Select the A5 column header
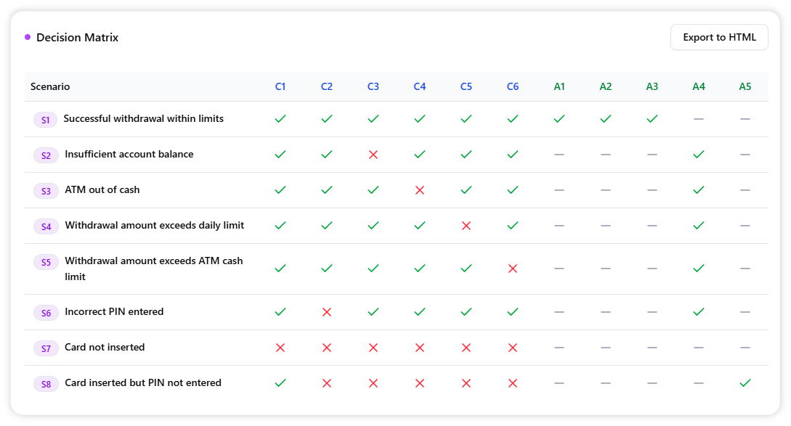This screenshot has width=791, height=426. point(745,87)
